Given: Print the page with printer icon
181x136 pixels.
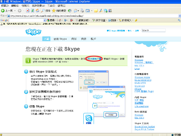Looking at the screenshot, I should pyautogui.click(x=82, y=11).
